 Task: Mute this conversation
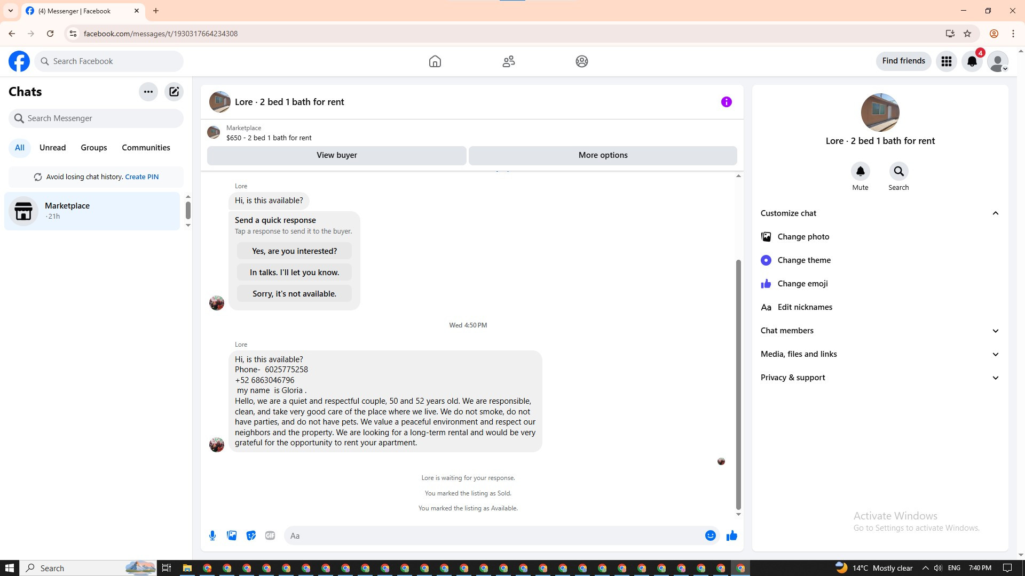(x=860, y=172)
